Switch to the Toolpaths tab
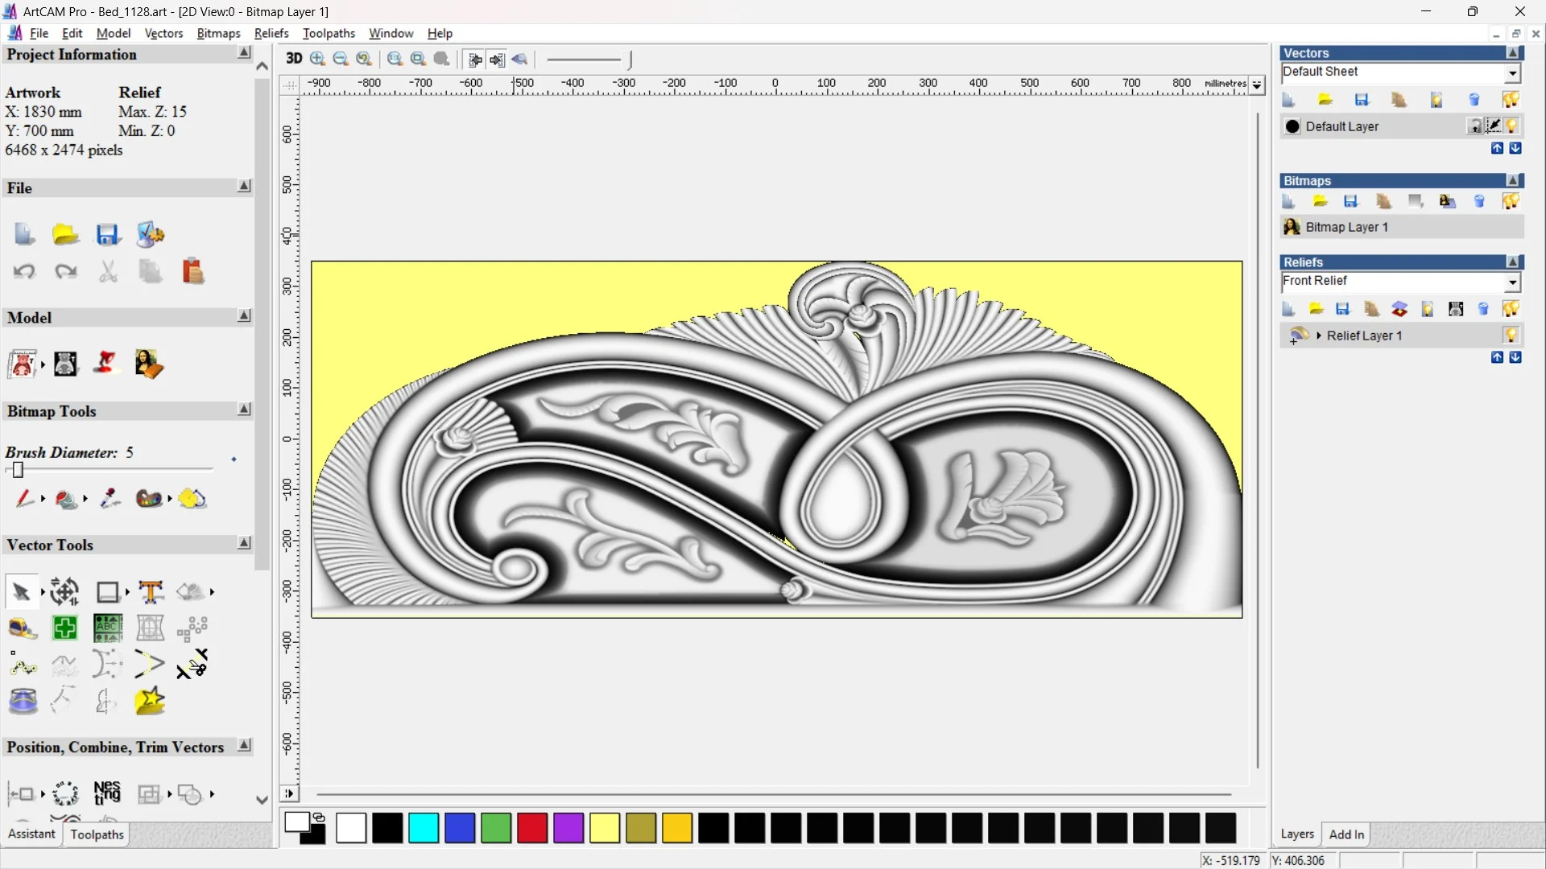The width and height of the screenshot is (1546, 869). click(x=97, y=834)
